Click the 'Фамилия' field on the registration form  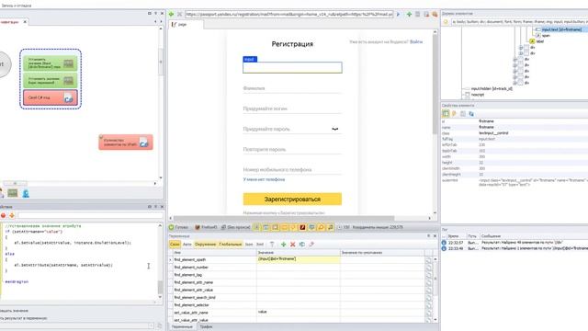(x=292, y=88)
